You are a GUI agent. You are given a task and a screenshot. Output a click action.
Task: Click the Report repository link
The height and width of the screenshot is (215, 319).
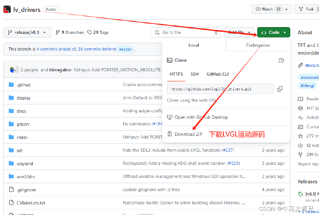(x=308, y=164)
